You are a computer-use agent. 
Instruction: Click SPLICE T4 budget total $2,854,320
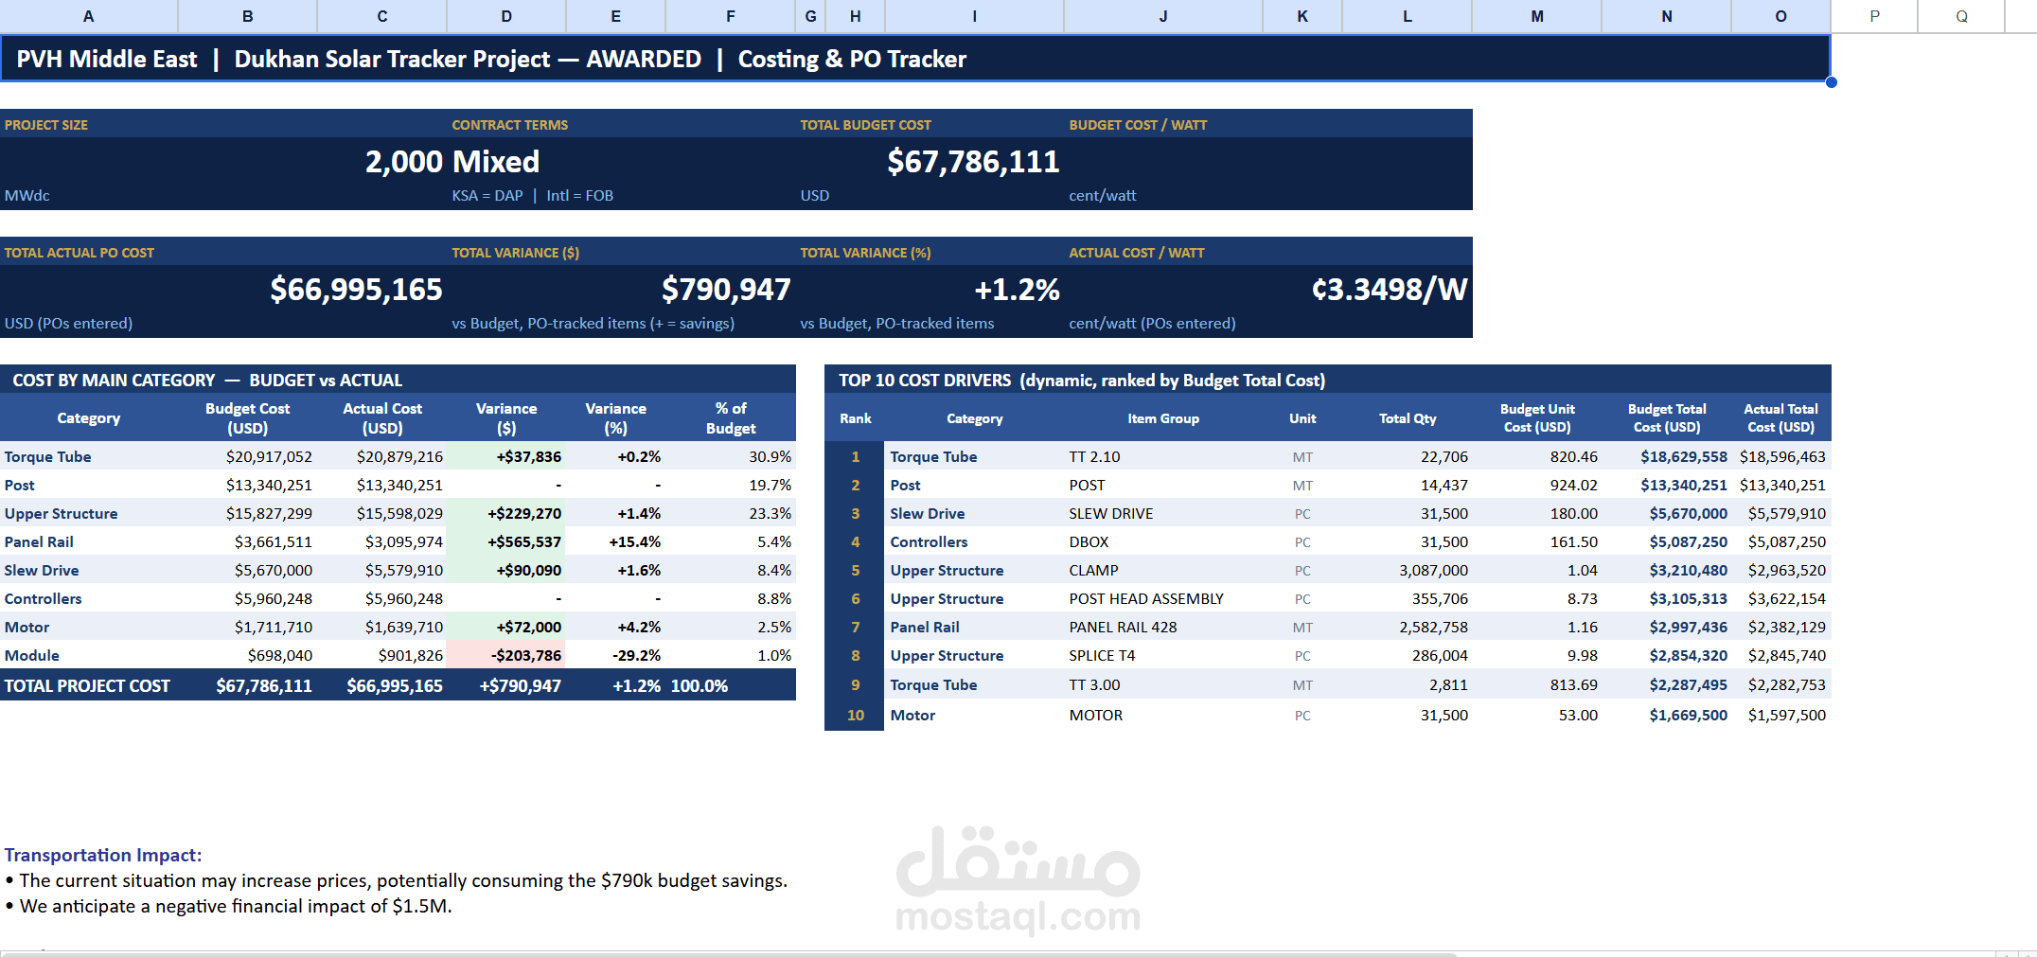[1688, 655]
